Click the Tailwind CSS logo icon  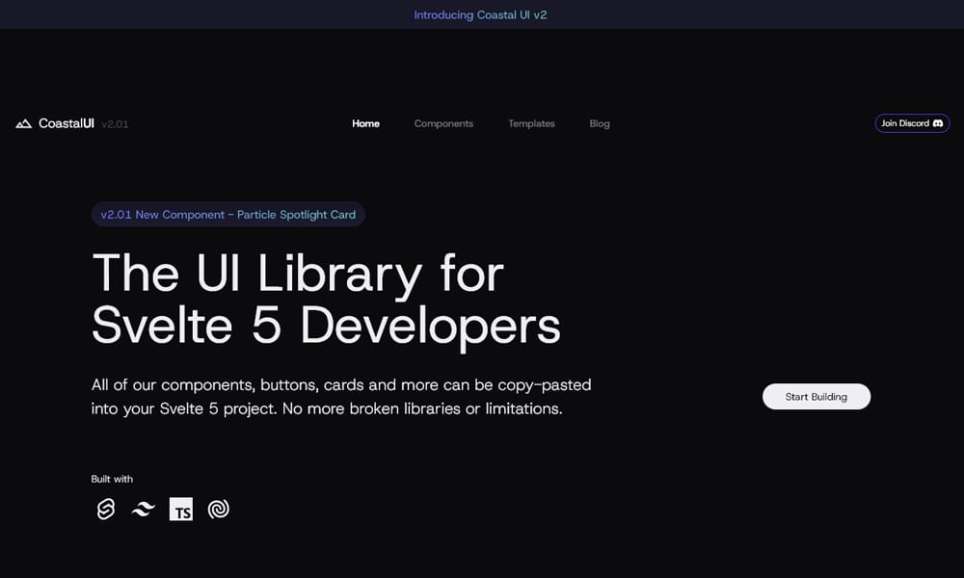144,509
